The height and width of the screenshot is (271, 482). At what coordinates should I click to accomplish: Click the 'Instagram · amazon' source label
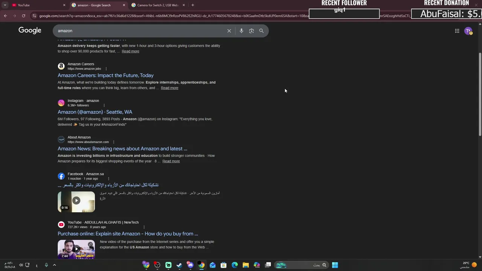pyautogui.click(x=83, y=100)
